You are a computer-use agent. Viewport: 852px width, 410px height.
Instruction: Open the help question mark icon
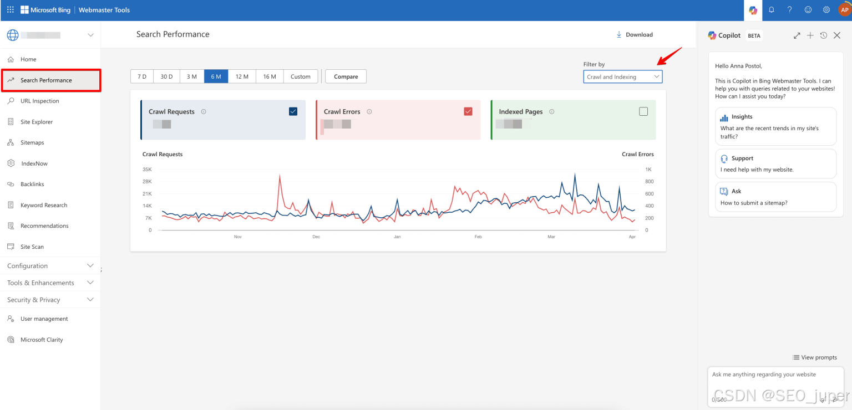789,10
